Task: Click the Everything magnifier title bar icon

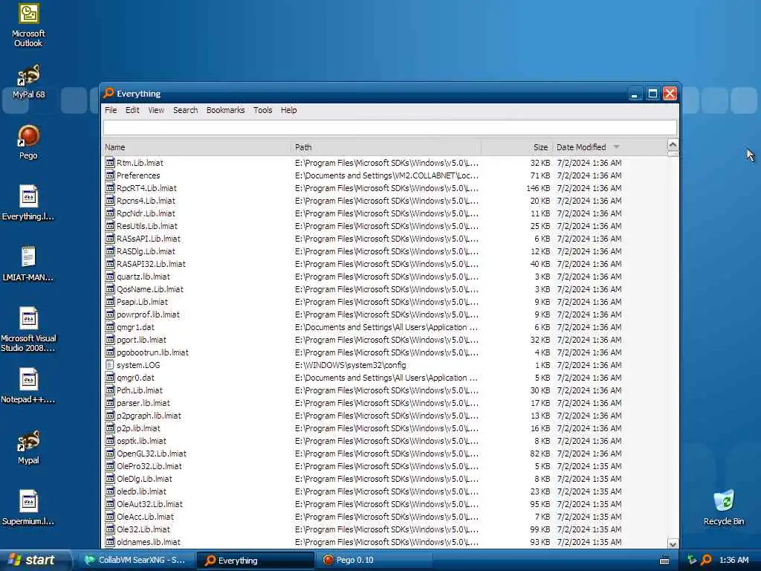Action: [109, 93]
